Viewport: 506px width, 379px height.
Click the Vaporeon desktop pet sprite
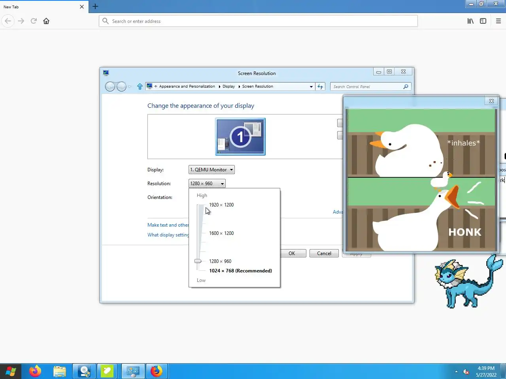(468, 281)
